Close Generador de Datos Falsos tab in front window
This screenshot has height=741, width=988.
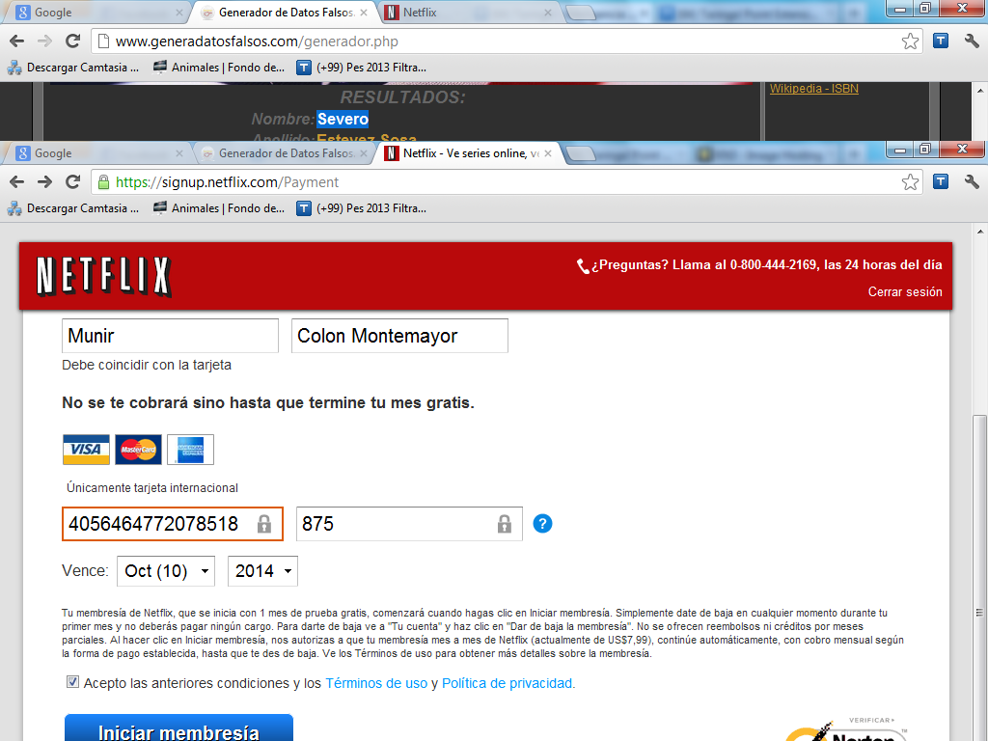coord(364,153)
